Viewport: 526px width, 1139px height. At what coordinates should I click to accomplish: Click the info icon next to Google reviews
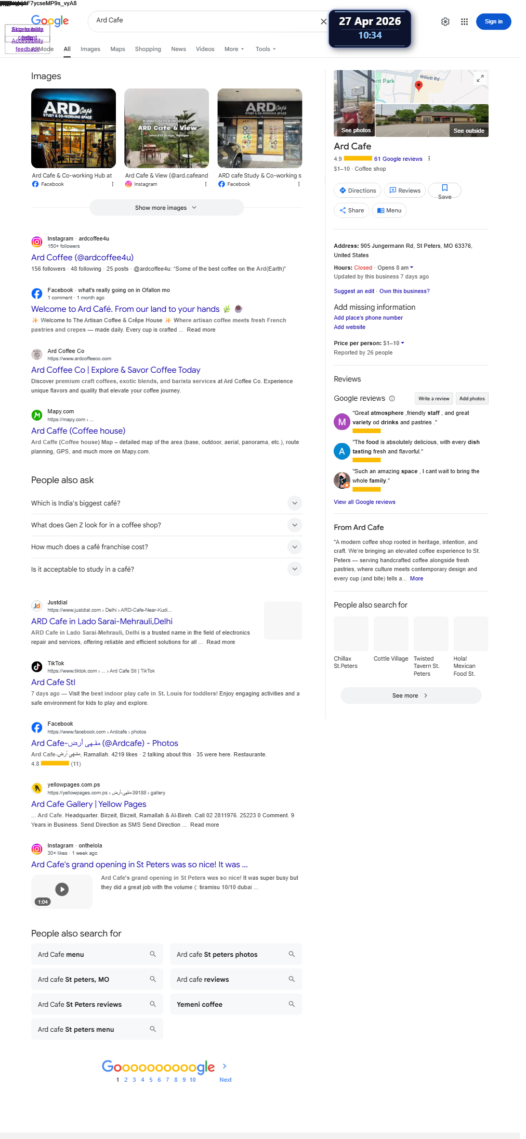[x=392, y=399]
